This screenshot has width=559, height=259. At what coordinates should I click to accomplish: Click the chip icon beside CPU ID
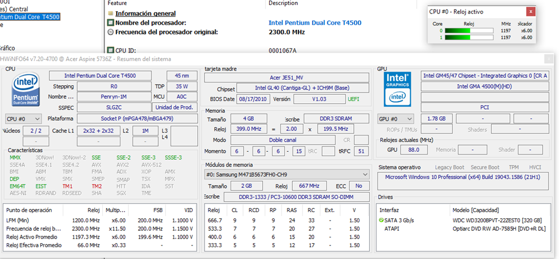click(x=111, y=51)
